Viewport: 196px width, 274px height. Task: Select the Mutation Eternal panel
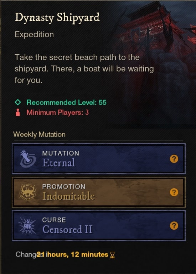99,159
